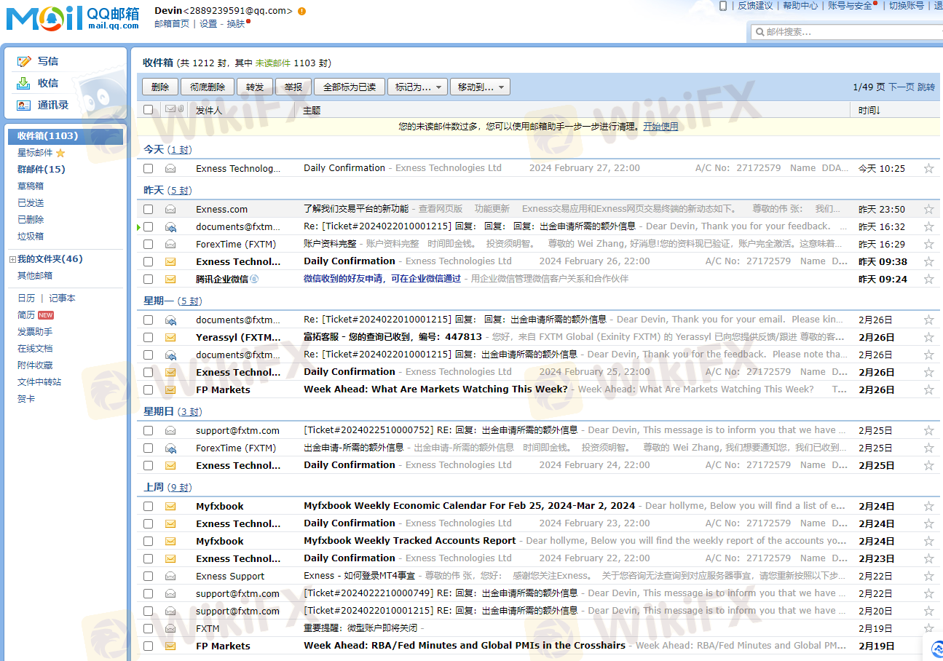
Task: Star the ForexTime 16:29 account email
Action: coord(928,244)
